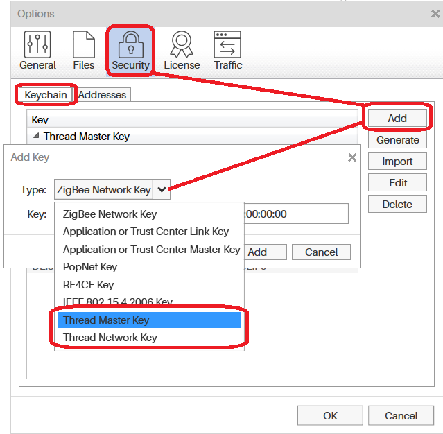Click the Edit button
This screenshot has height=434, width=443.
[x=397, y=183]
